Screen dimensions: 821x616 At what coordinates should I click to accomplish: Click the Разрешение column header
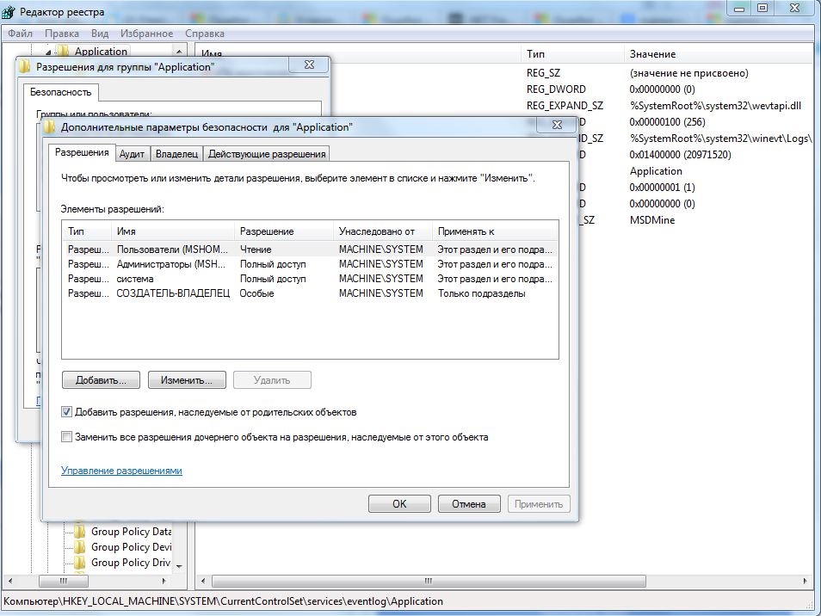point(284,231)
